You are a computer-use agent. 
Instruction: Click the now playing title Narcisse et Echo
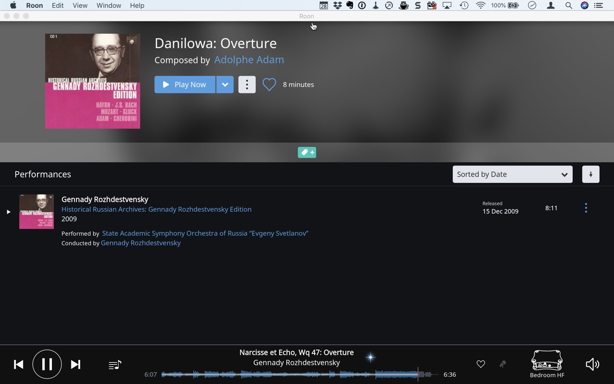(296, 352)
